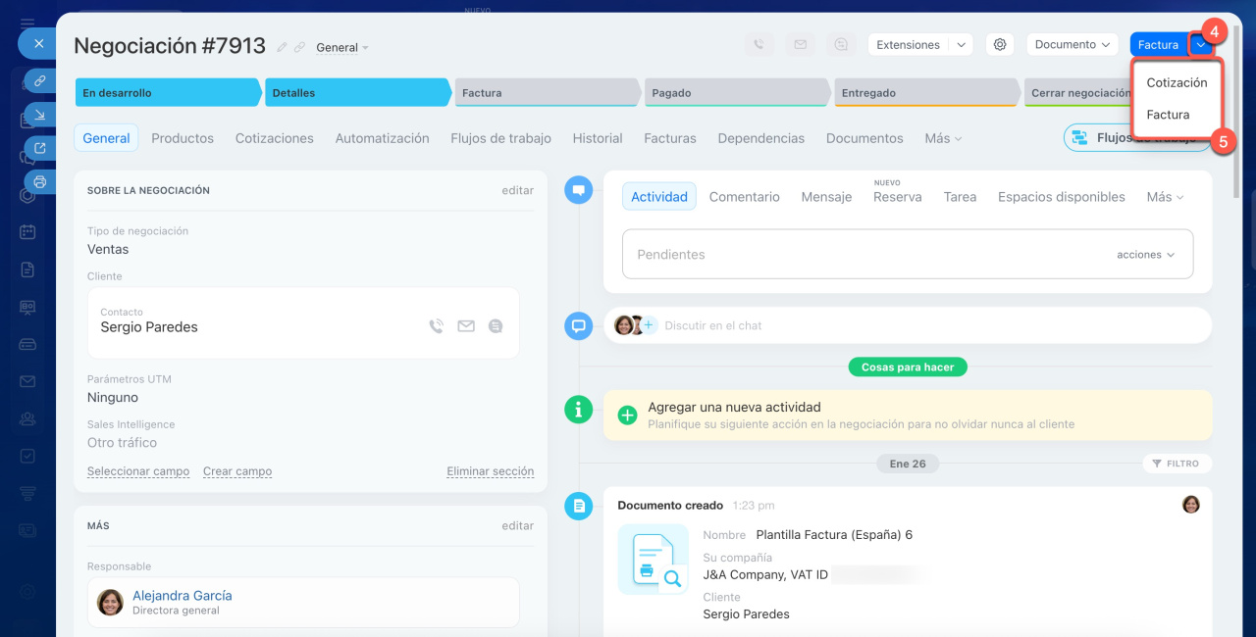Screen dimensions: 1256x637
Task: Click the settings gear icon in header
Action: [1000, 44]
